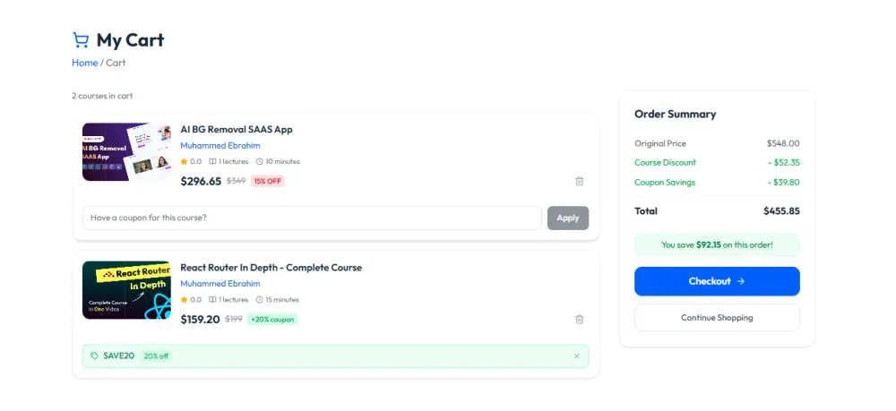Click the clock icon beside 15 minutes
This screenshot has width=896, height=411.
pyautogui.click(x=260, y=300)
